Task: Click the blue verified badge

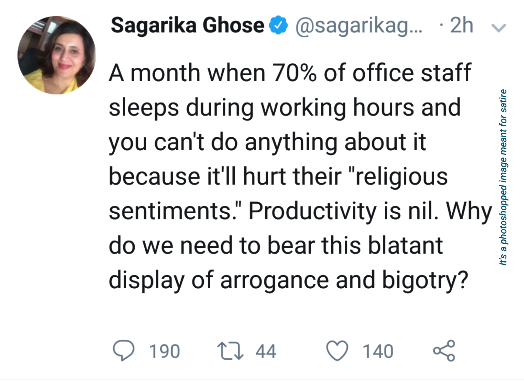Action: [x=278, y=25]
